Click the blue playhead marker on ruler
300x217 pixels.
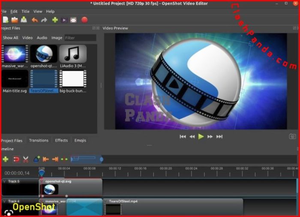click(x=42, y=173)
